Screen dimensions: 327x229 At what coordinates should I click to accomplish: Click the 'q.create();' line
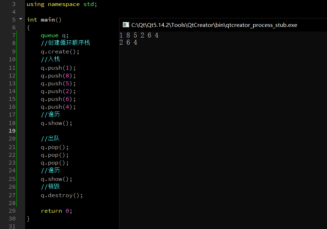pyautogui.click(x=60, y=52)
